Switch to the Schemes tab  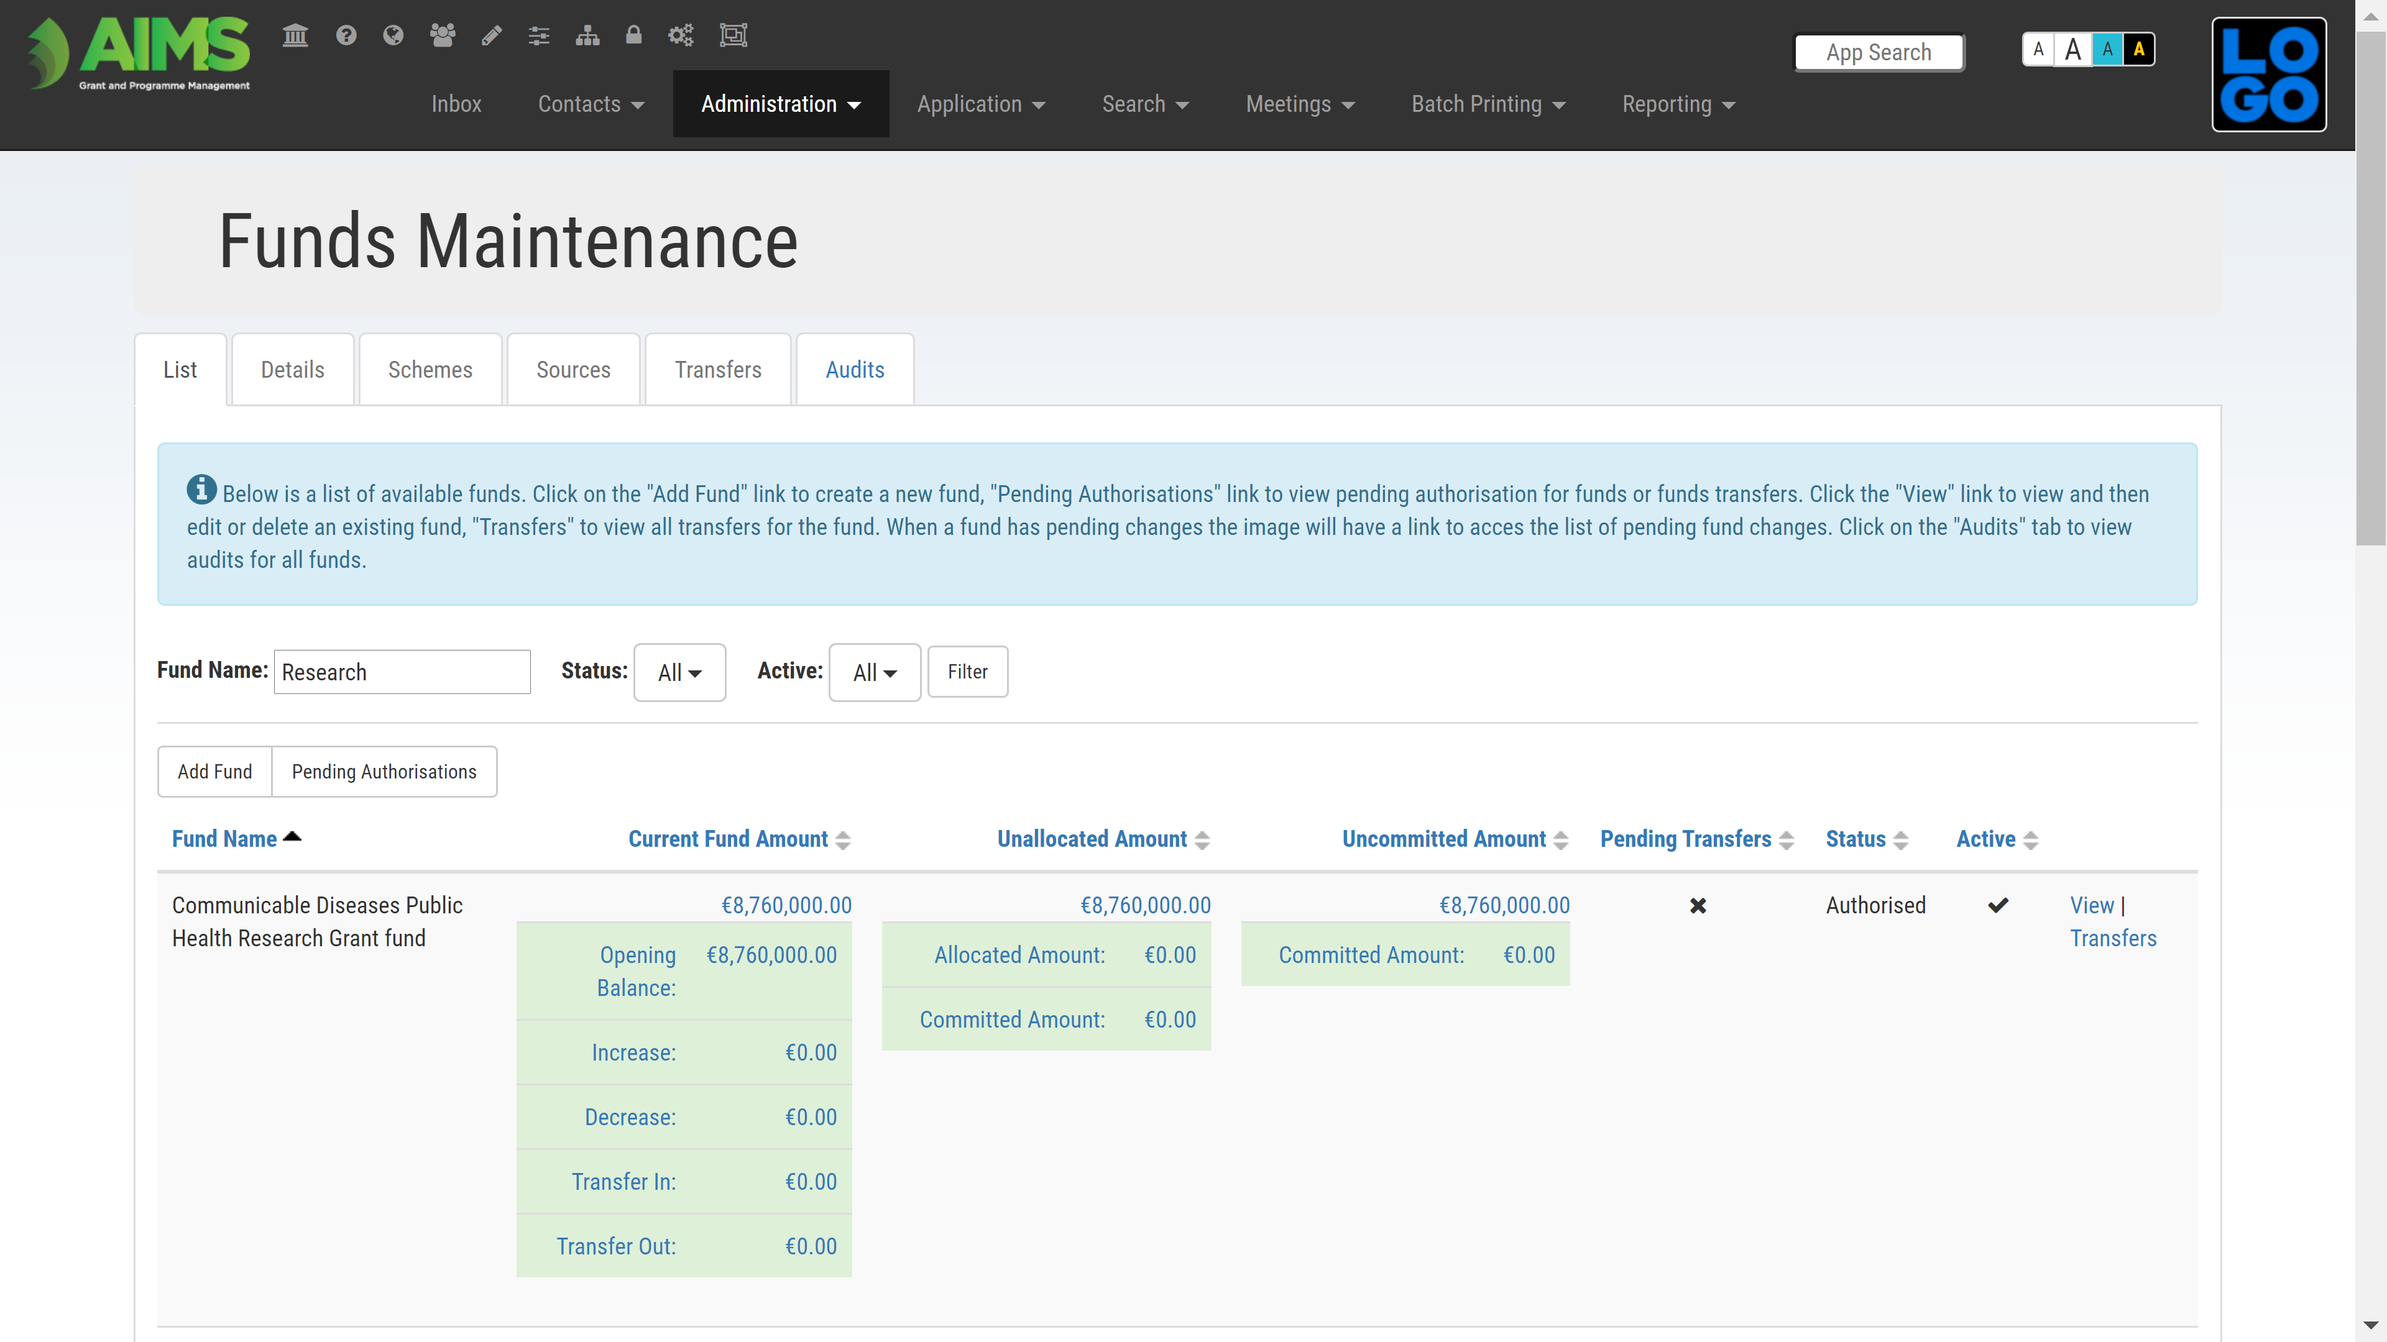click(430, 370)
